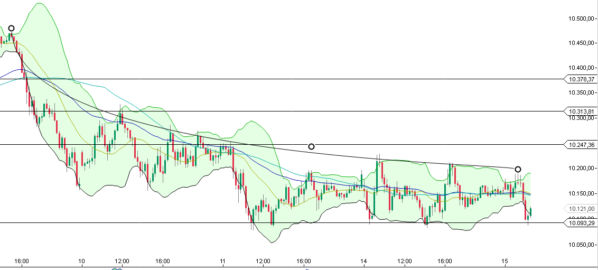Viewport: 598px width, 270px height.
Task: Click the day 11 date label on time axis
Action: 223,261
